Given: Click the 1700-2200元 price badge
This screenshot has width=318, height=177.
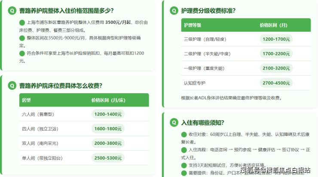Looking at the screenshot, I should click(x=276, y=54).
